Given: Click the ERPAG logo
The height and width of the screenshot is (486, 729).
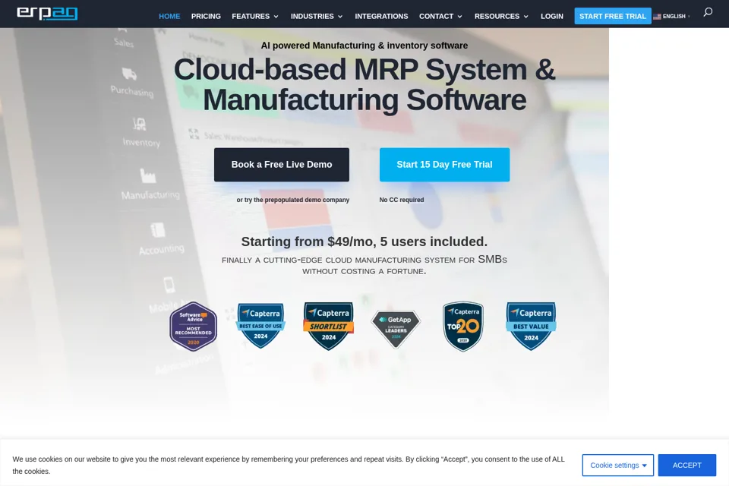Looking at the screenshot, I should (47, 13).
